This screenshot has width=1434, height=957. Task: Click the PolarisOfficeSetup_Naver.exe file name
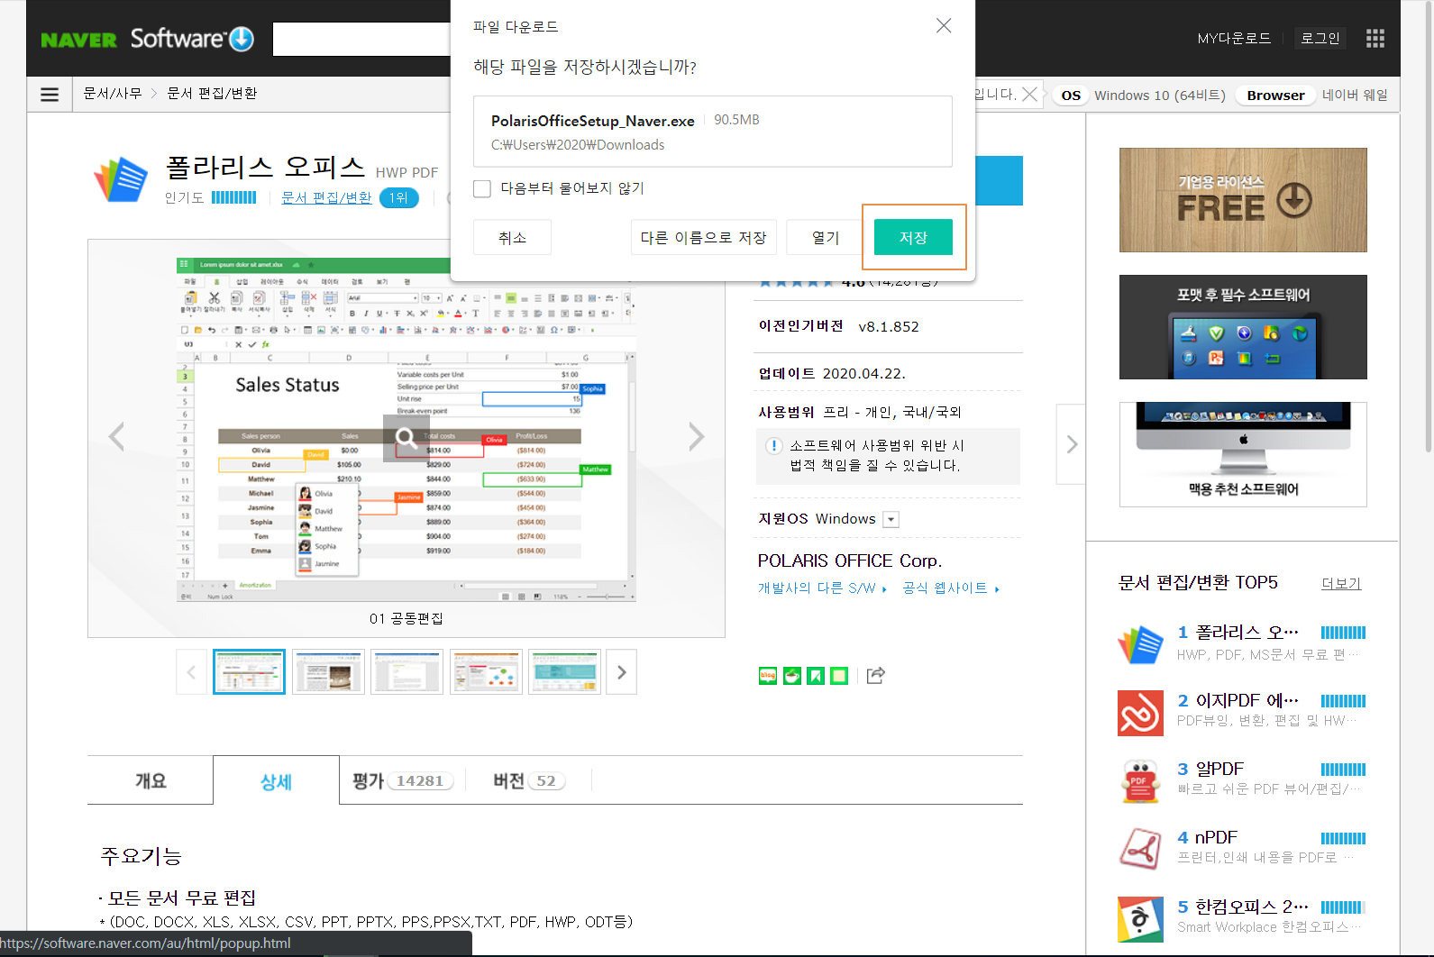(x=592, y=121)
